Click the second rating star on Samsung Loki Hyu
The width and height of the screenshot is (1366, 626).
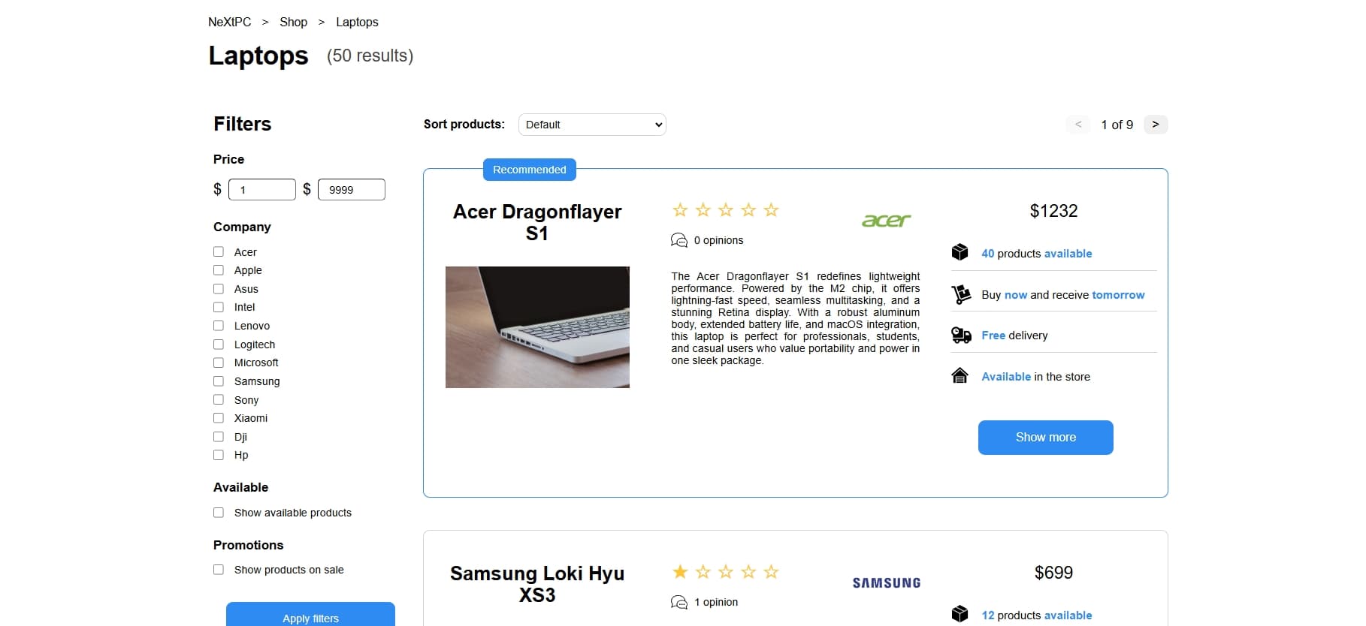[703, 572]
